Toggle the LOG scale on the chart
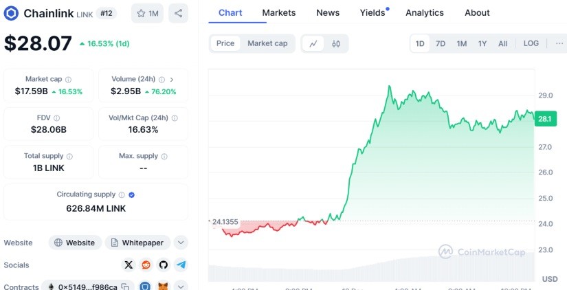 click(x=531, y=43)
